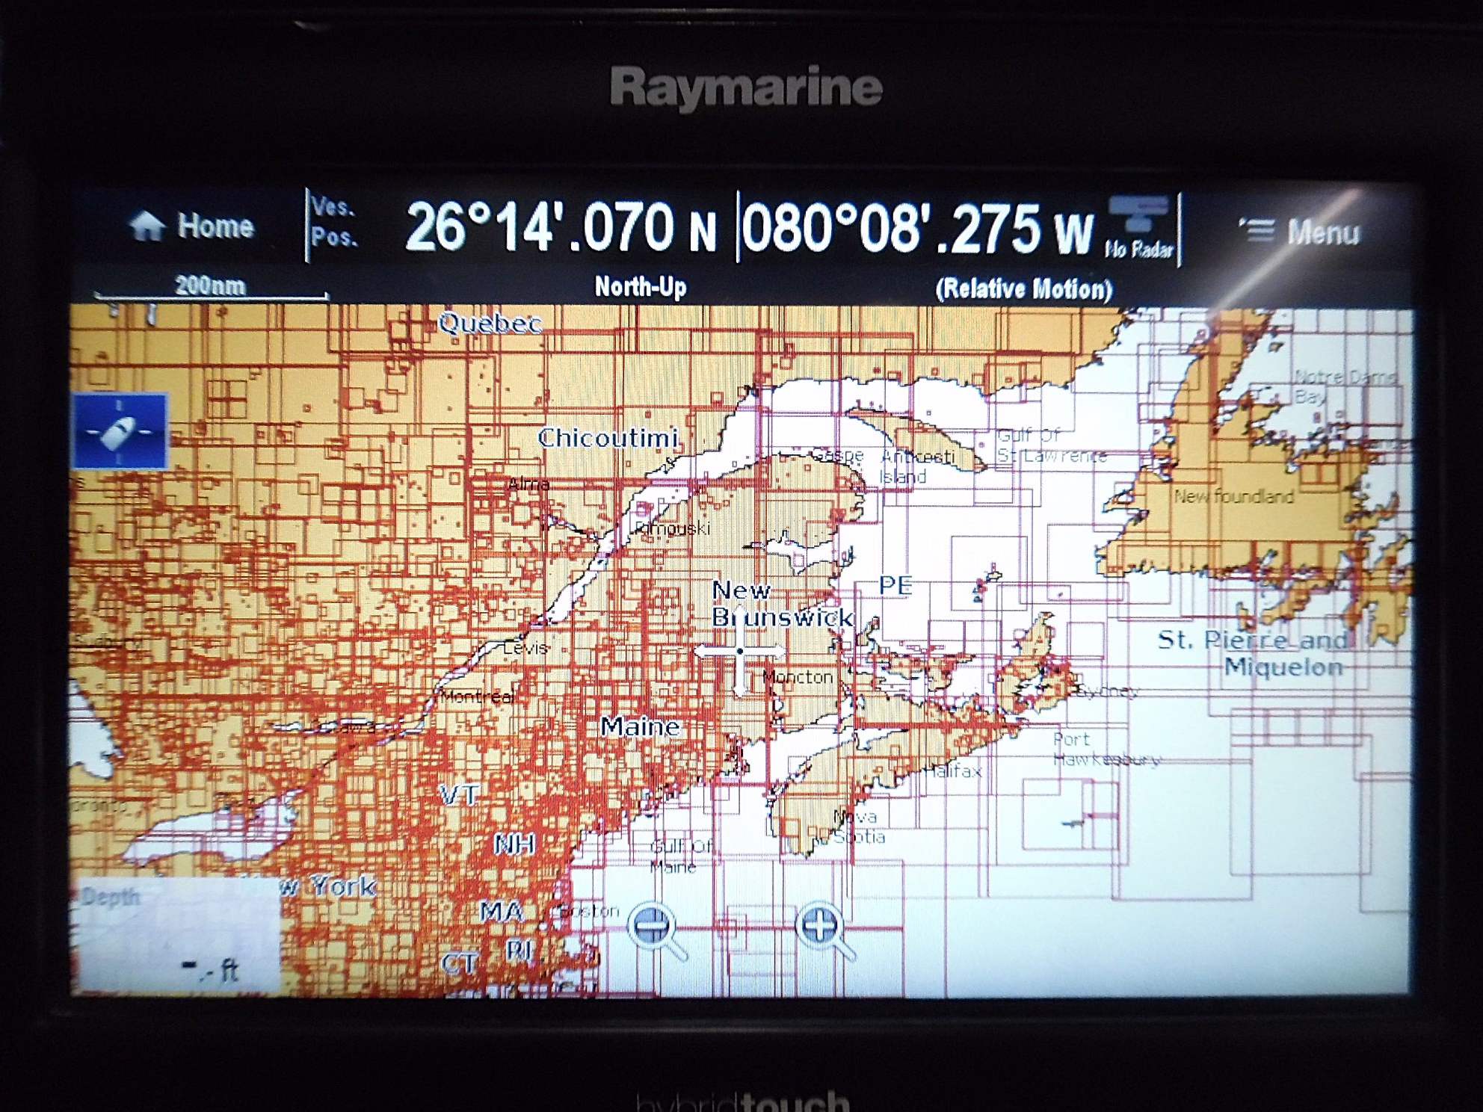Tap the Gulf Of Maine label
Viewport: 1483px width, 1112px height.
(x=681, y=856)
